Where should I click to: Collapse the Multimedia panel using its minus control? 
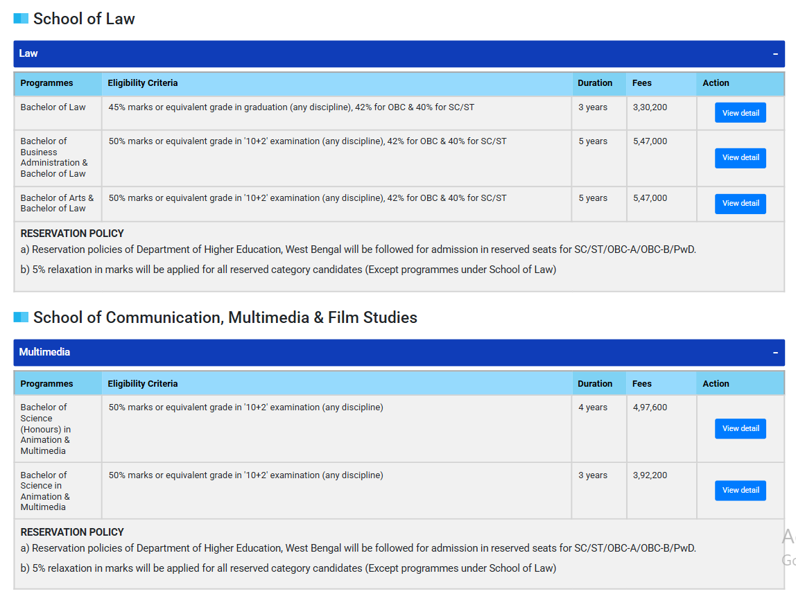click(775, 352)
